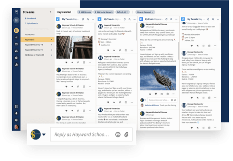The height and width of the screenshot is (161, 233).
Task: Like the Doggy De-Stress tweet in second stream
Action: pos(108,50)
